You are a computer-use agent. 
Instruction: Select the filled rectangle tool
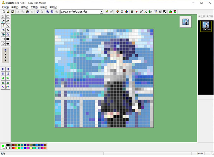(x=8, y=39)
